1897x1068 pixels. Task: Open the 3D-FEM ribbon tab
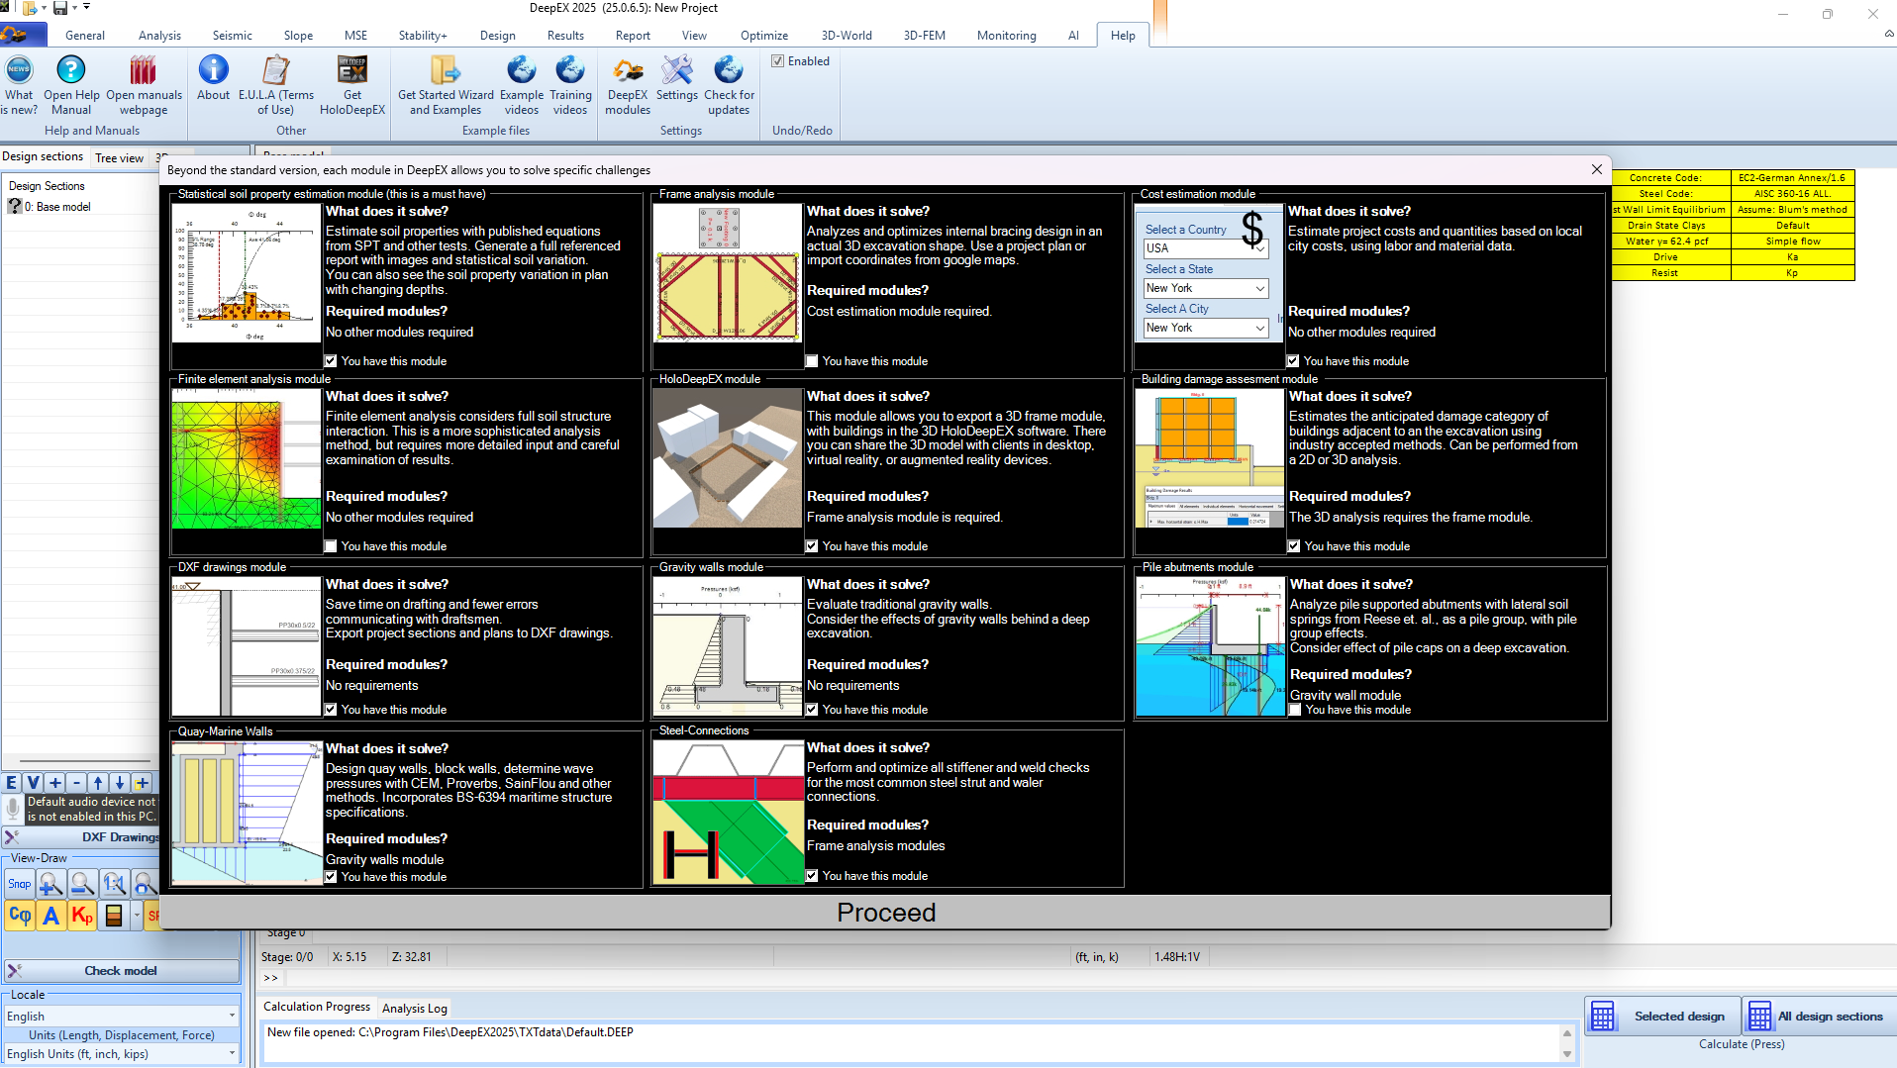pyautogui.click(x=924, y=36)
